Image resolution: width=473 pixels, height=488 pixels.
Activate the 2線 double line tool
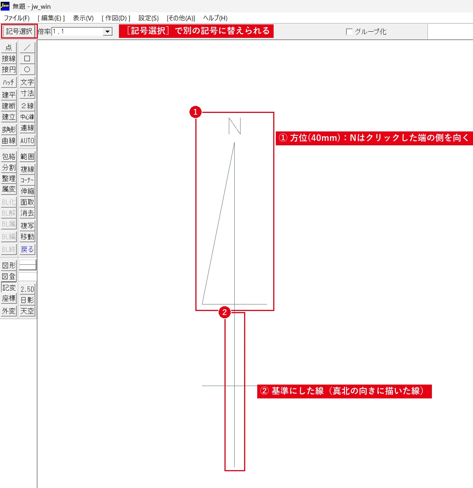pos(27,106)
